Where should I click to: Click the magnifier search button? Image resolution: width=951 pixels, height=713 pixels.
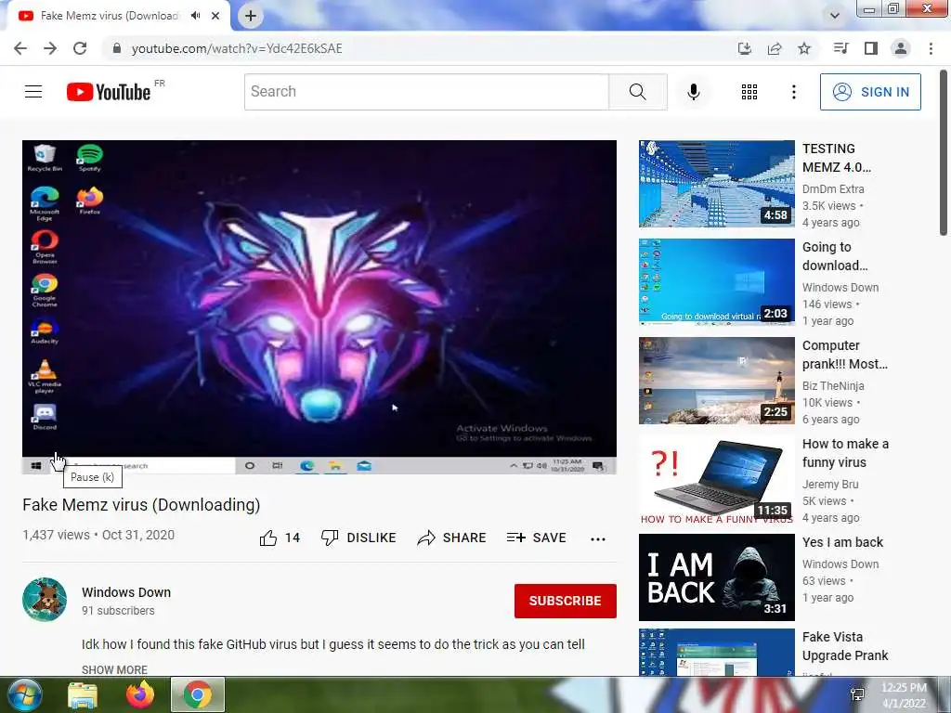click(637, 92)
